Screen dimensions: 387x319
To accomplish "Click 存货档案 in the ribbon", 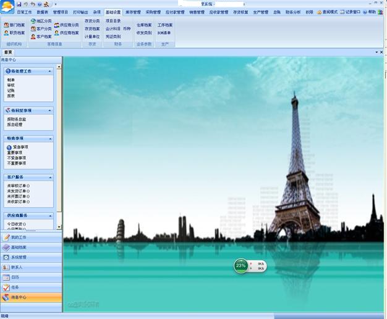I will tap(92, 29).
